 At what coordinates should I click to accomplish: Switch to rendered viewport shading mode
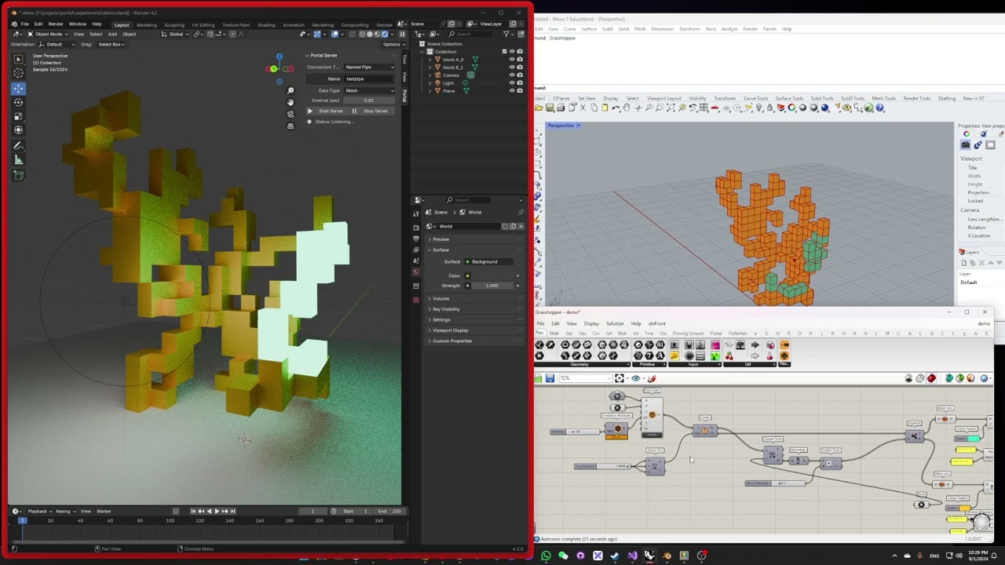pos(384,34)
